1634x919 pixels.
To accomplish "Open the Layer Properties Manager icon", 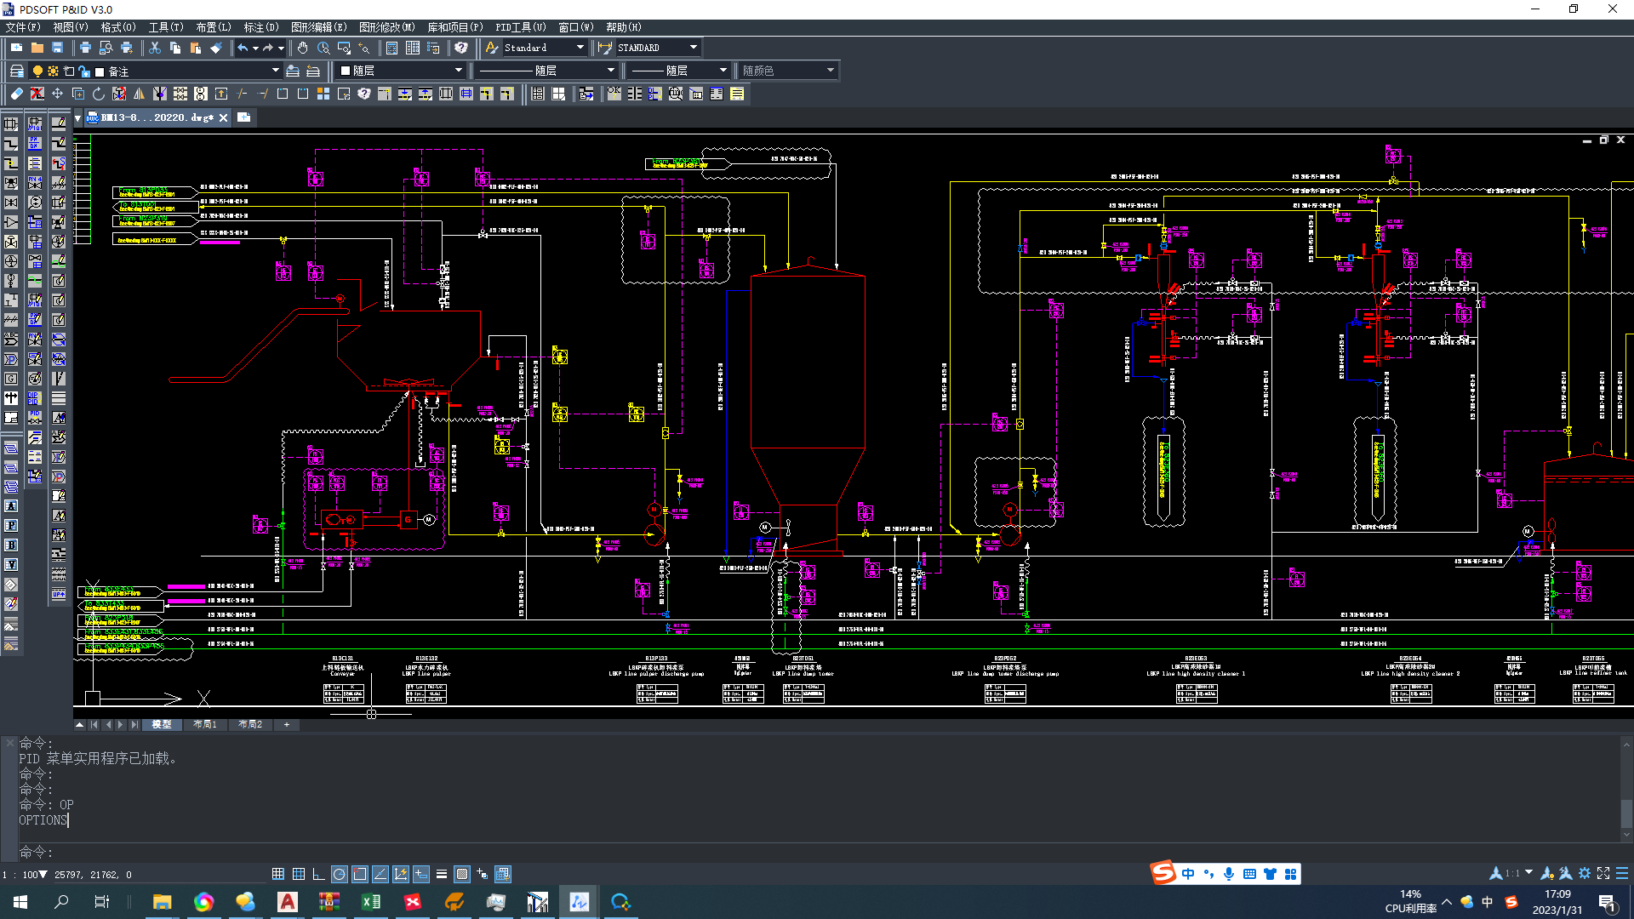I will pyautogui.click(x=16, y=71).
